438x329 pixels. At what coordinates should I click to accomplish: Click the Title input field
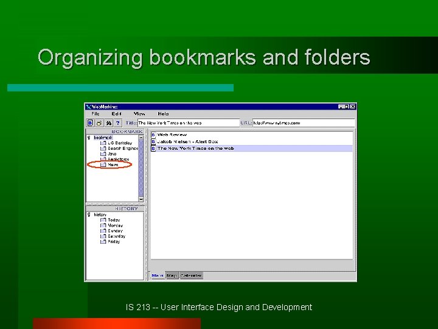pos(189,123)
